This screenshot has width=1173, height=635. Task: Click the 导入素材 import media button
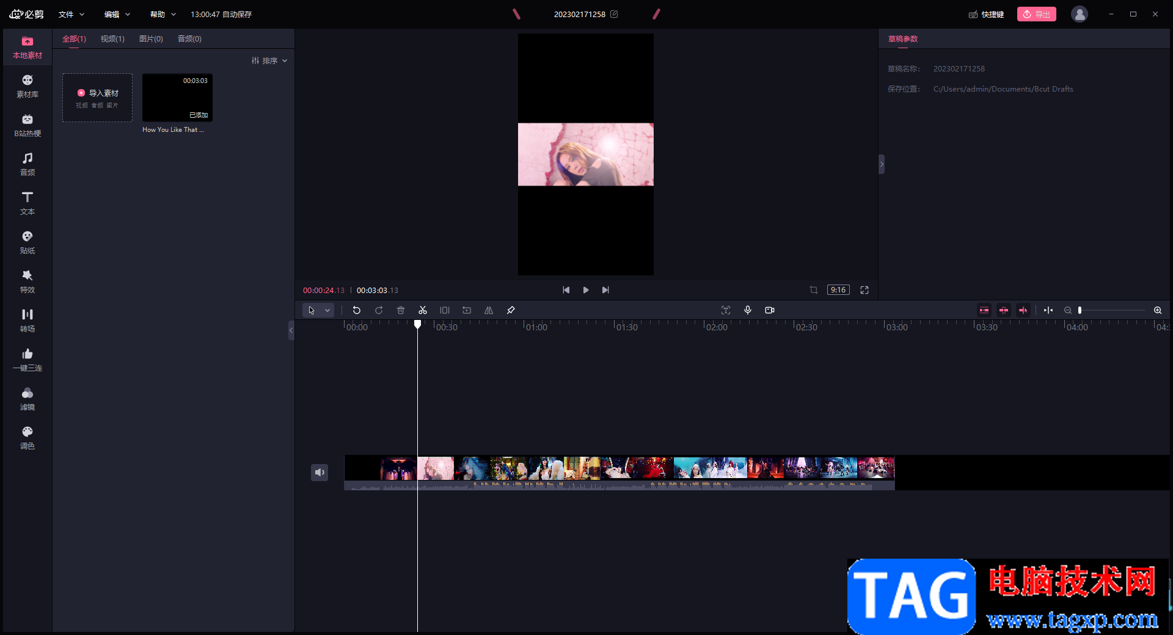98,97
